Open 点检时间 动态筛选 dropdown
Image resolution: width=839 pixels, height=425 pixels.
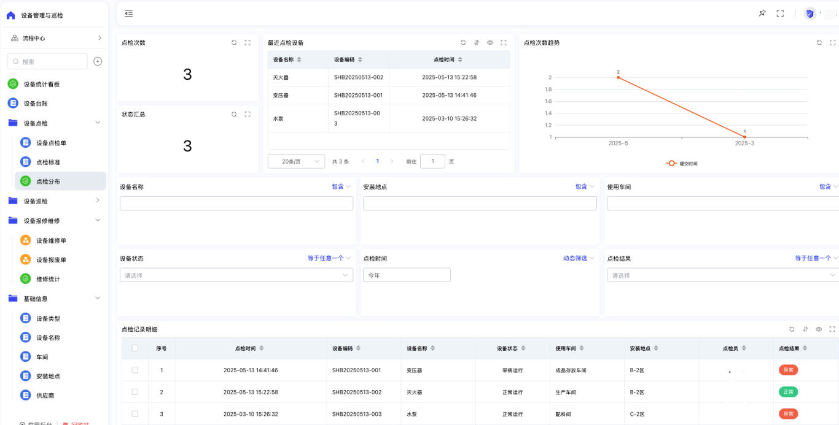click(579, 258)
